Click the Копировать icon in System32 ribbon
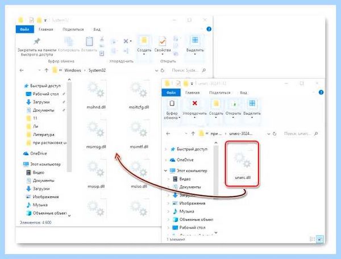This screenshot has height=259, width=341. pyautogui.click(x=69, y=41)
